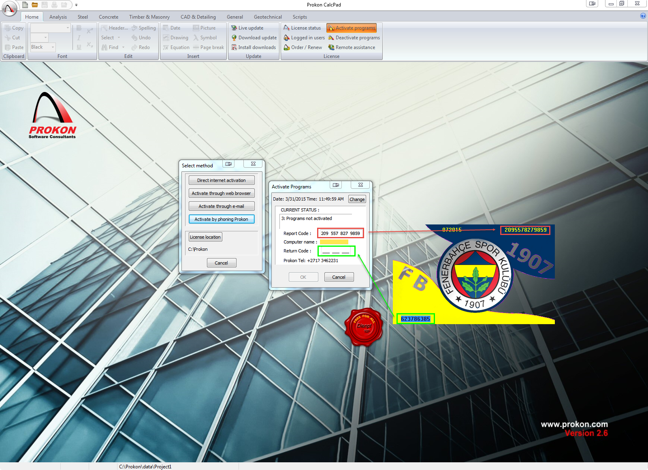Choose Activate through web browser
This screenshot has height=470, width=648.
222,193
